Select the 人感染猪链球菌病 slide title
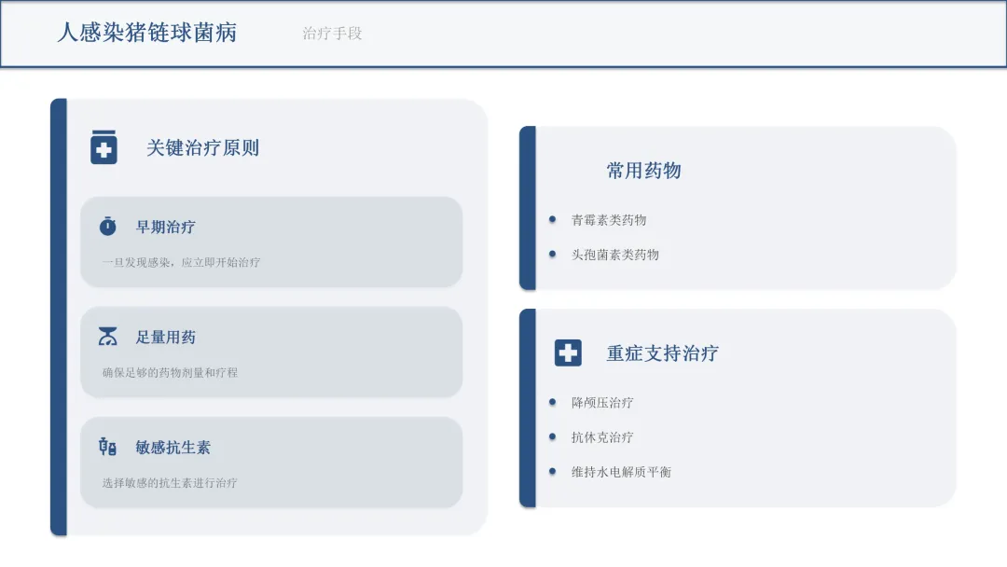1007x567 pixels. (x=147, y=33)
